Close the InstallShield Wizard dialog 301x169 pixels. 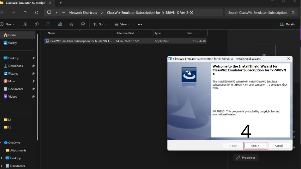[288, 59]
